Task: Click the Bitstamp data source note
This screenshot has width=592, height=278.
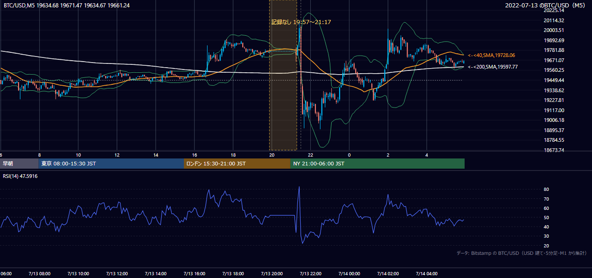Action: tap(522, 253)
